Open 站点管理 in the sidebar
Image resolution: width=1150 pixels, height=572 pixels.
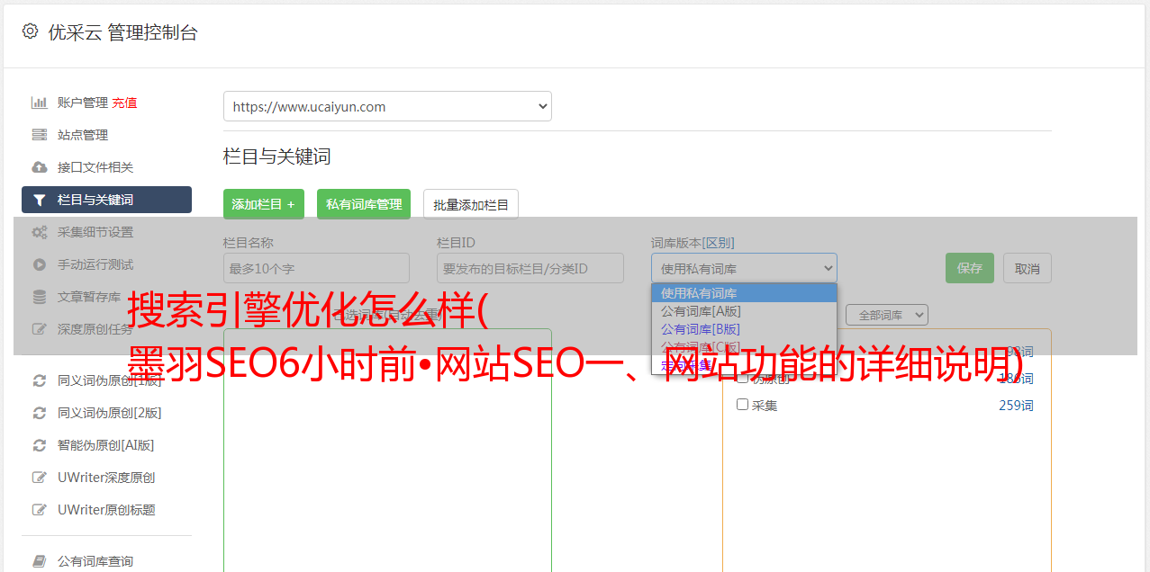pos(83,135)
